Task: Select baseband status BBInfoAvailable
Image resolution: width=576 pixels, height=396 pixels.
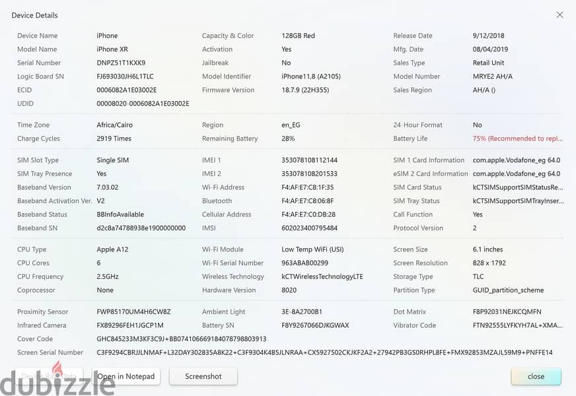Action: 120,214
